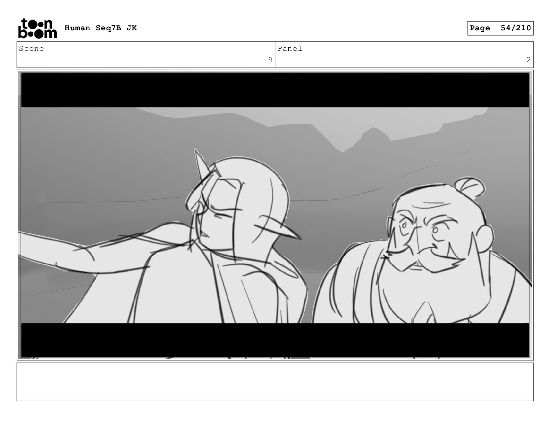Select the 'Human Seq7B JK' title text
The height and width of the screenshot is (426, 551).
point(101,28)
